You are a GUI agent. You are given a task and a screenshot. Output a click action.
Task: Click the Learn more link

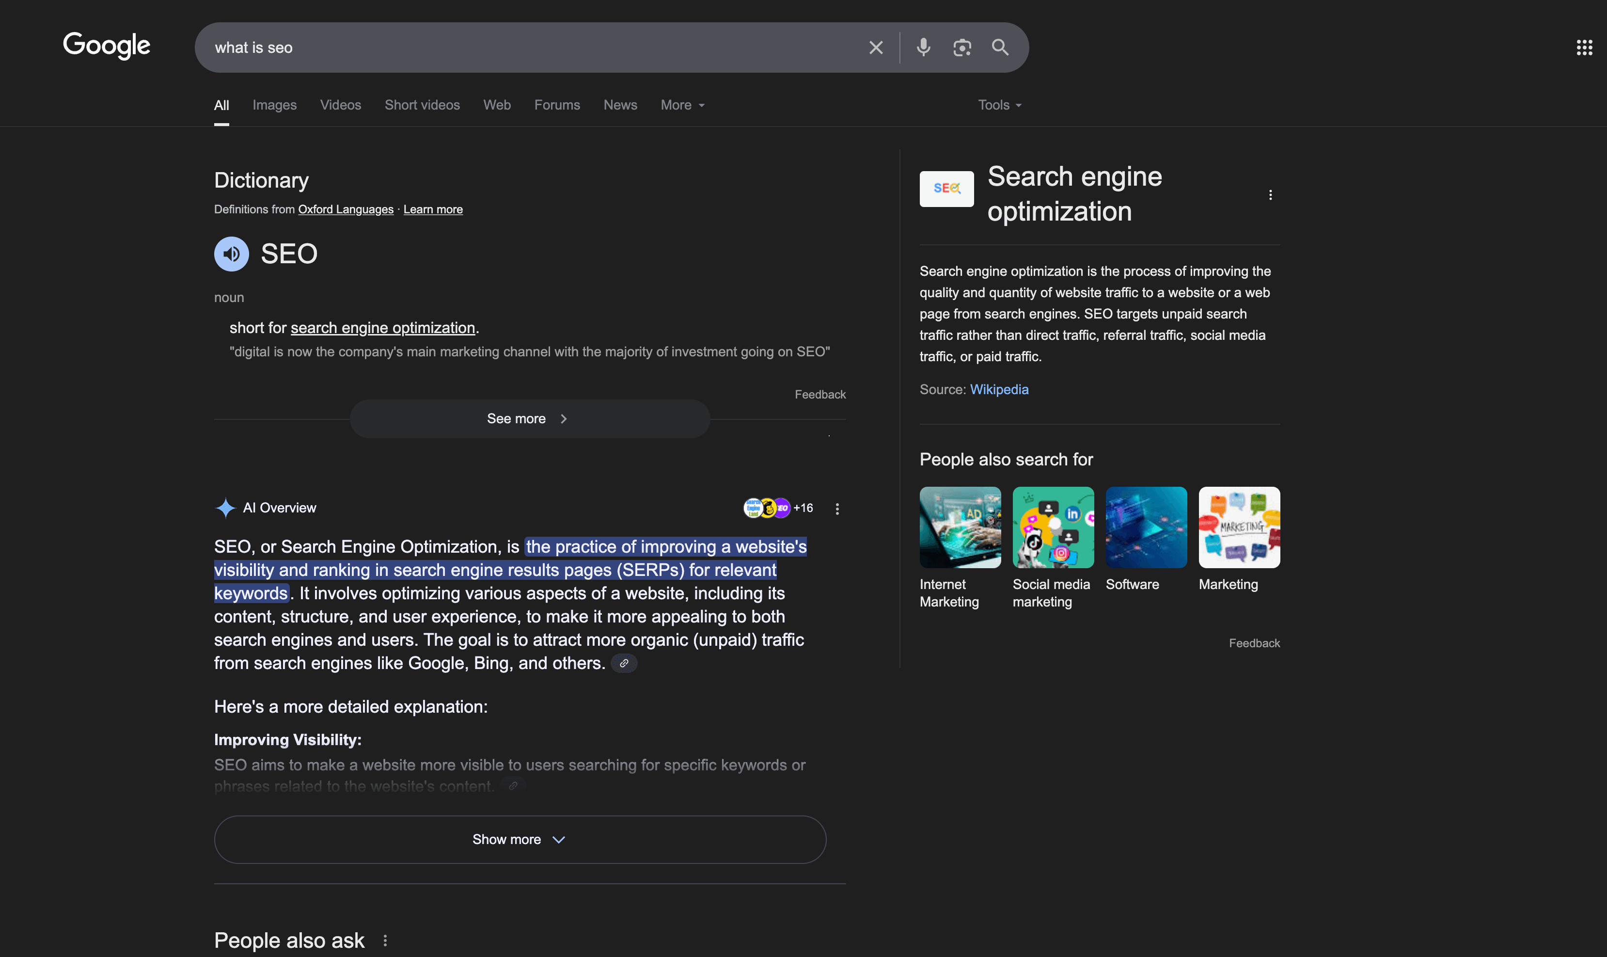coord(433,209)
